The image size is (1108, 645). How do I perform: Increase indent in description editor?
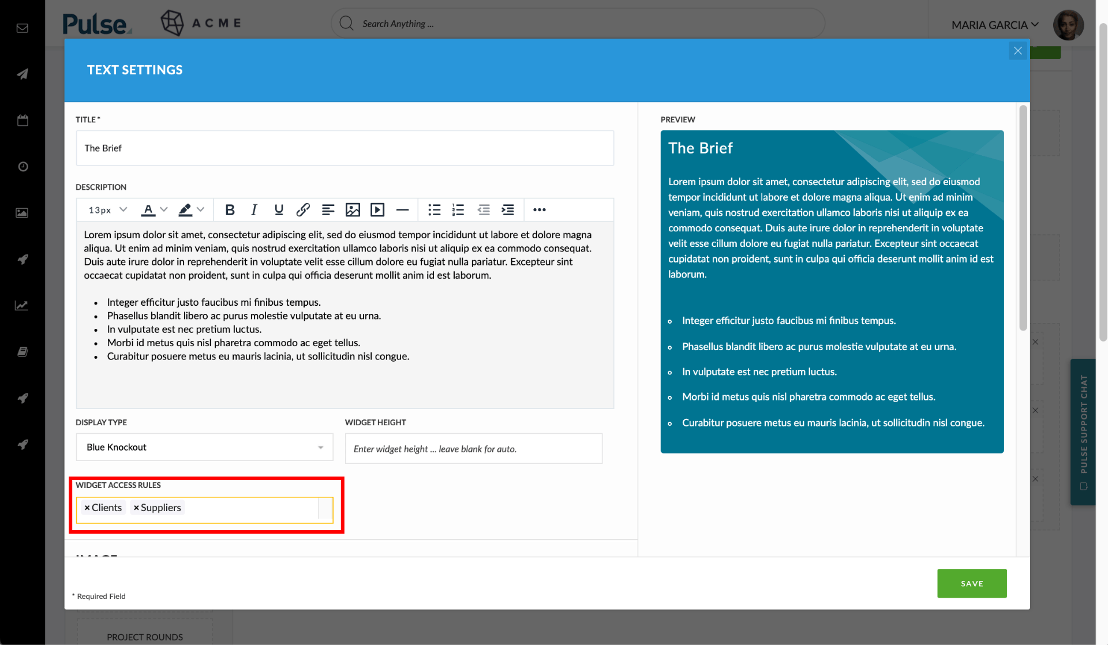click(508, 210)
